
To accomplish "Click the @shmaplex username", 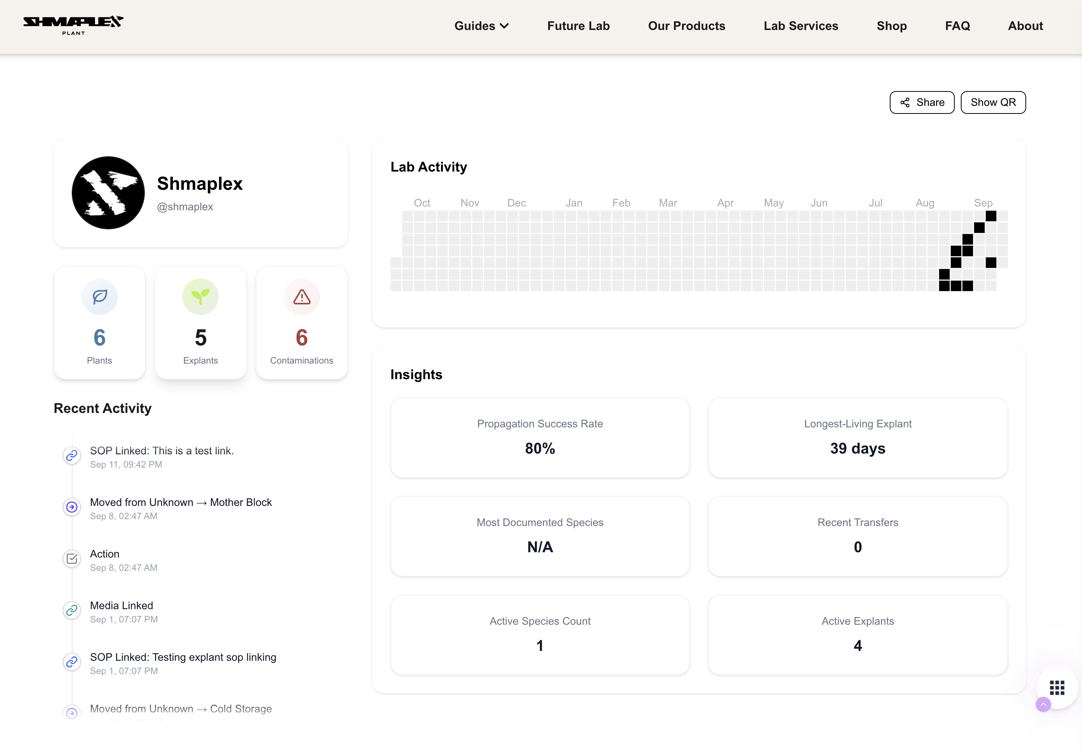I will [185, 207].
